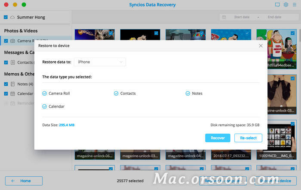This screenshot has height=190, width=301.
Task: Click the photo grid vertical scrollbar
Action: pyautogui.click(x=300, y=36)
